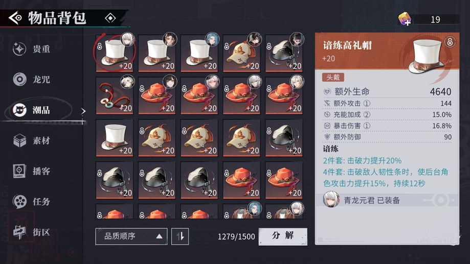Viewport: 470px width, 264px height.
Task: Select the red bead necklace item
Action: coord(114,96)
